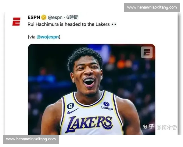Select "Rui Hachimura" in the tweet text
The image size is (183, 147).
42,24
